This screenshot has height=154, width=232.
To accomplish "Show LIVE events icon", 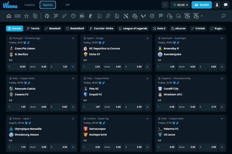I will 18,16.
